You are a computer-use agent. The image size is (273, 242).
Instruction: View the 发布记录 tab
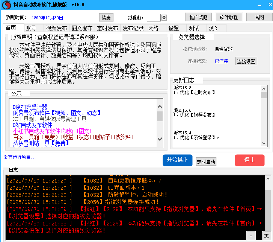click(x=133, y=28)
